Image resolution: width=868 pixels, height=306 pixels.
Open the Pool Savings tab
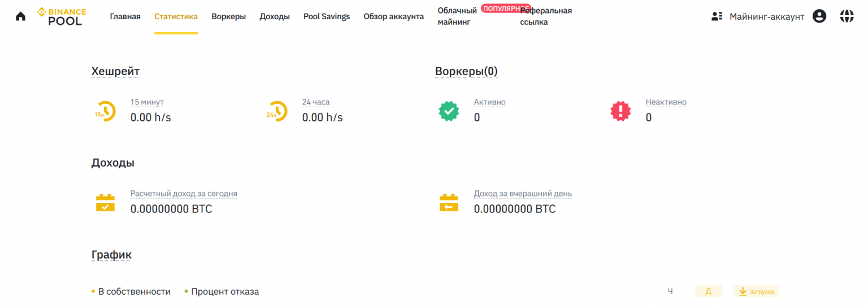pyautogui.click(x=327, y=16)
